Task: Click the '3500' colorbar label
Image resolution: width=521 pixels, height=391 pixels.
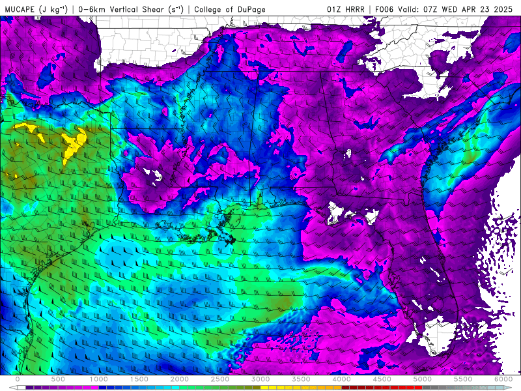Action: pos(301,379)
